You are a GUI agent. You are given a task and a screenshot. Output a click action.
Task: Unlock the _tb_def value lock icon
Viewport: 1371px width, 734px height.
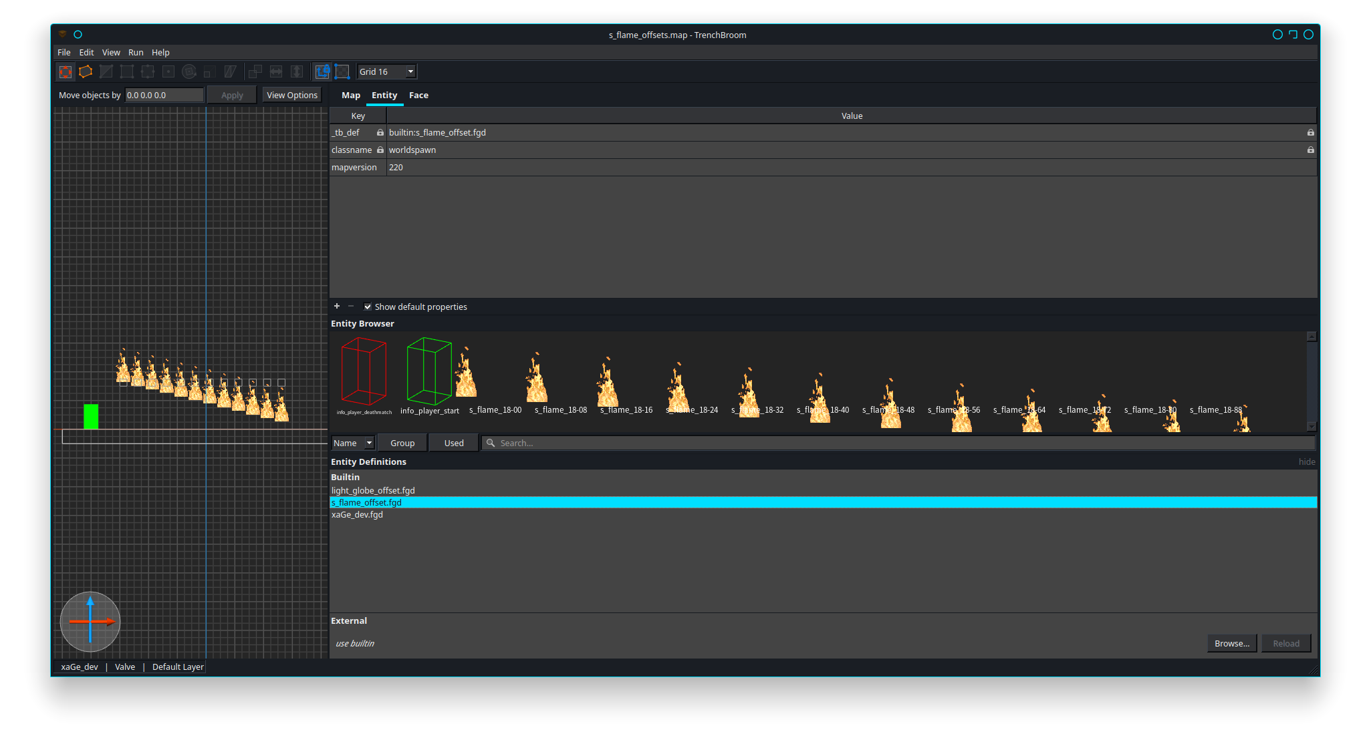click(x=1310, y=132)
